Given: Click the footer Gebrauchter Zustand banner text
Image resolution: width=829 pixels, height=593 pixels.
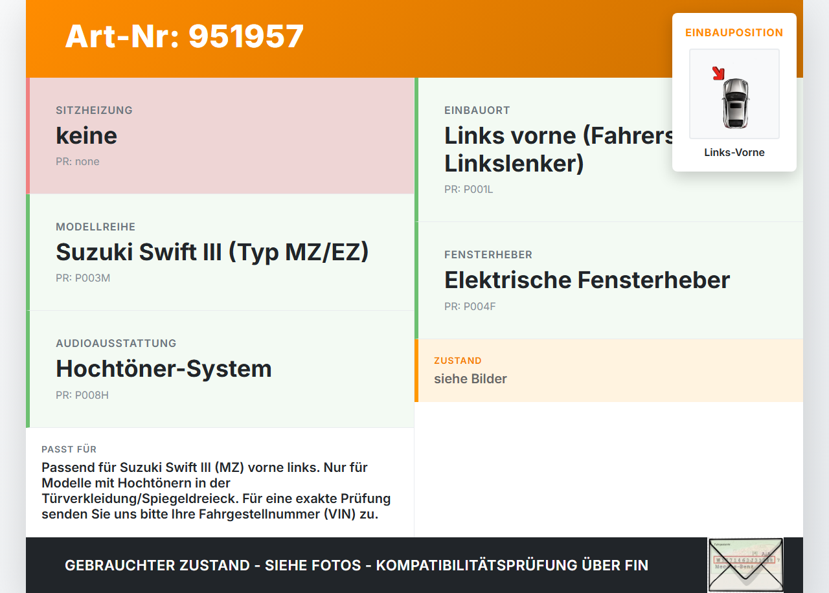Looking at the screenshot, I should pyautogui.click(x=356, y=565).
